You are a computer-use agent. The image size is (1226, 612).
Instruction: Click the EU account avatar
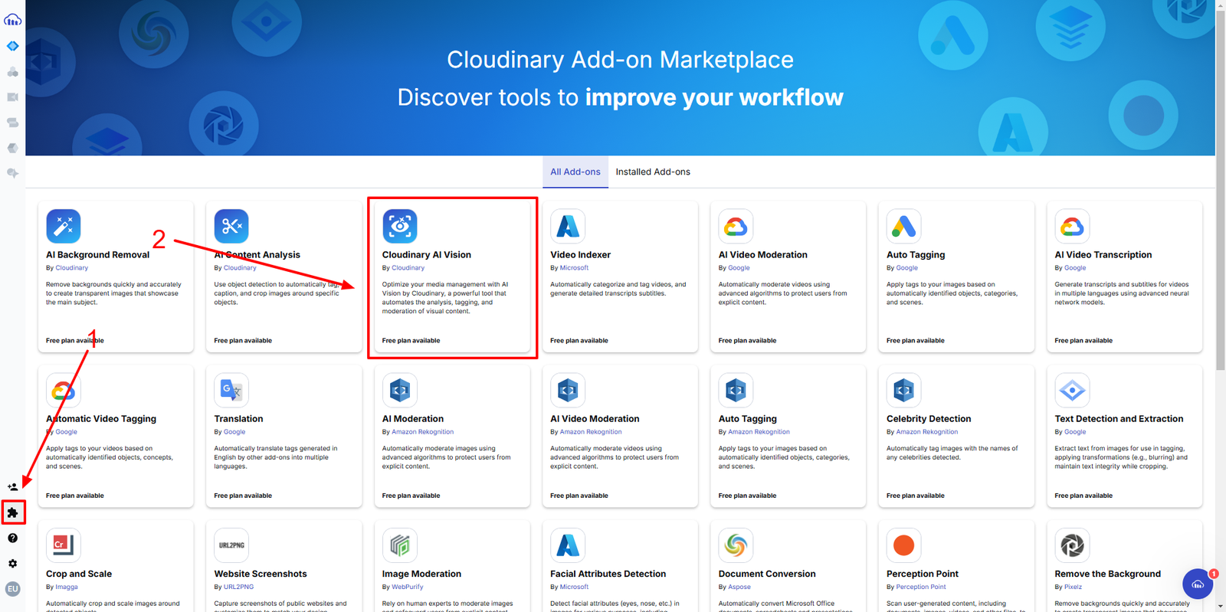[x=12, y=589]
